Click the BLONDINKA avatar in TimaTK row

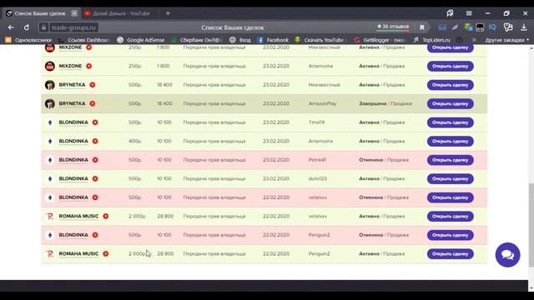click(x=50, y=122)
